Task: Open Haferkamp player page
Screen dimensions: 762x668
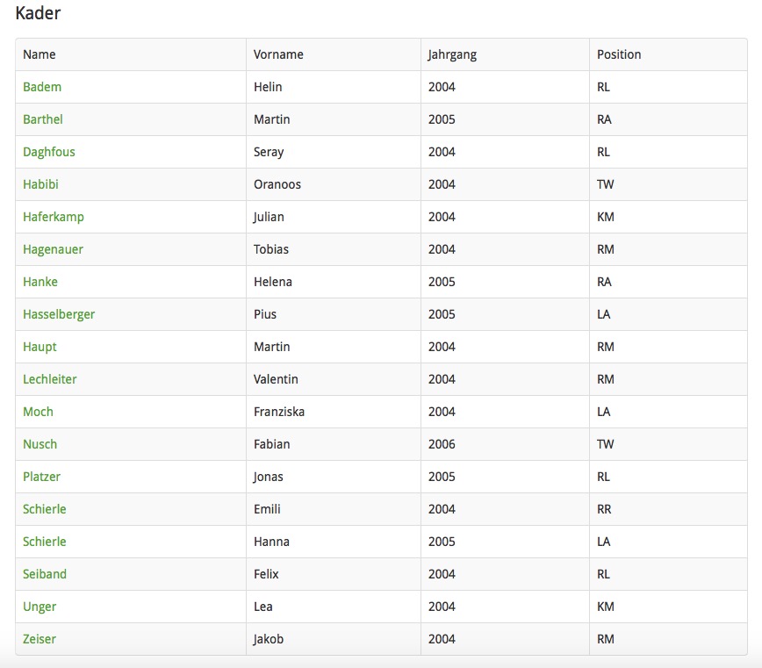Action: [54, 217]
